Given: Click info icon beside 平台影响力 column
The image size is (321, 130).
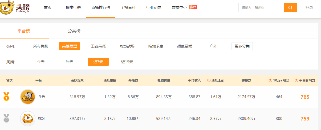Looking at the screenshot, I should [x=296, y=80].
